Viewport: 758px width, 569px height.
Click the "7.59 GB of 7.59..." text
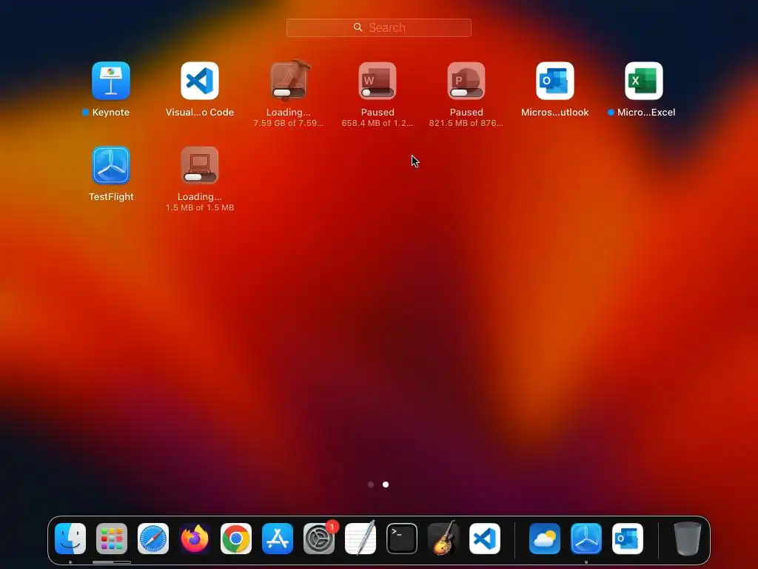point(289,123)
